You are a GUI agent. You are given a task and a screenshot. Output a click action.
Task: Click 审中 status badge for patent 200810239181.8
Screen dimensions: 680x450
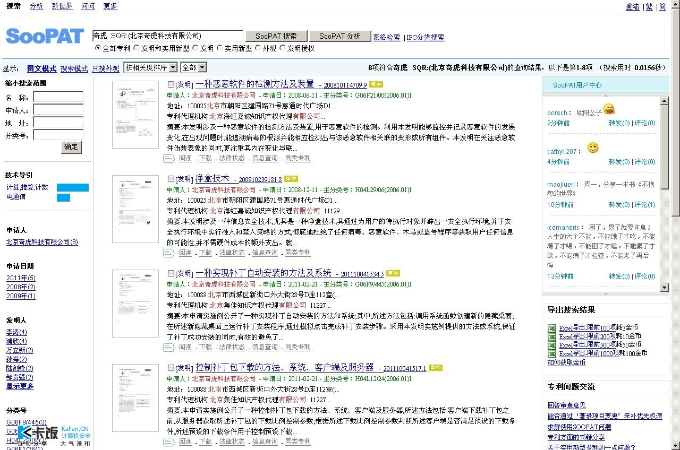click(291, 179)
